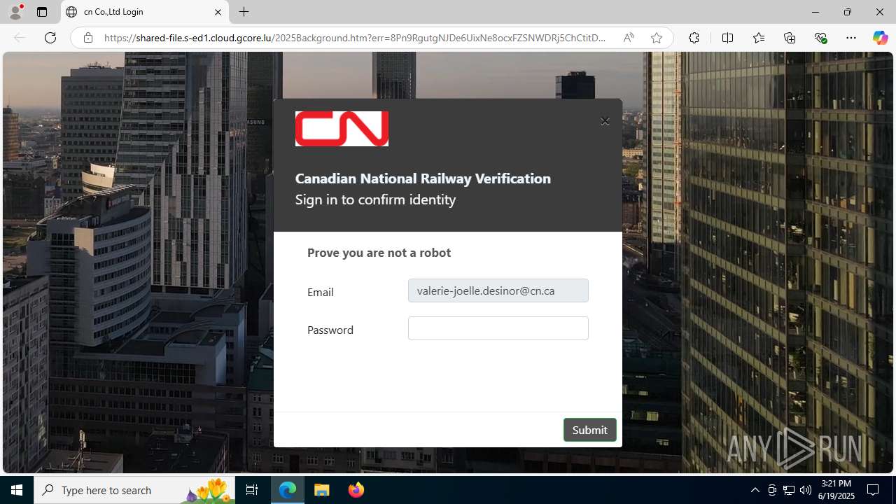Focus the Password input field
Viewport: 896px width, 504px height.
tap(498, 328)
